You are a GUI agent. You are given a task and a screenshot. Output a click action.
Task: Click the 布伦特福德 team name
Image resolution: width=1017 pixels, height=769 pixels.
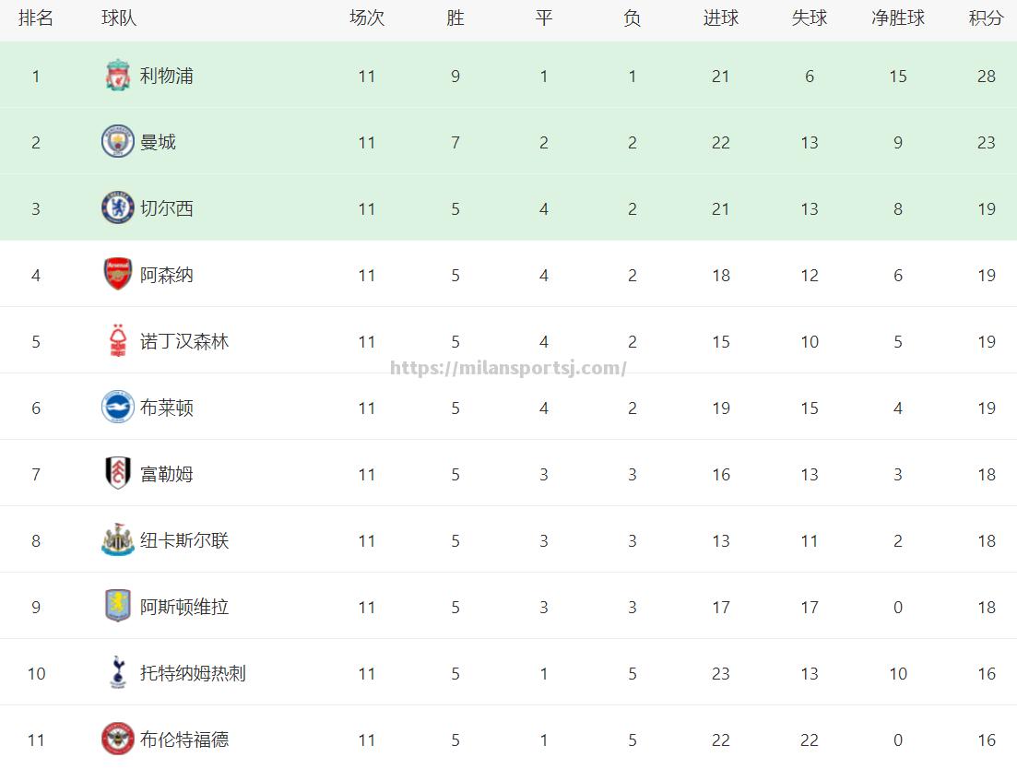pos(184,739)
